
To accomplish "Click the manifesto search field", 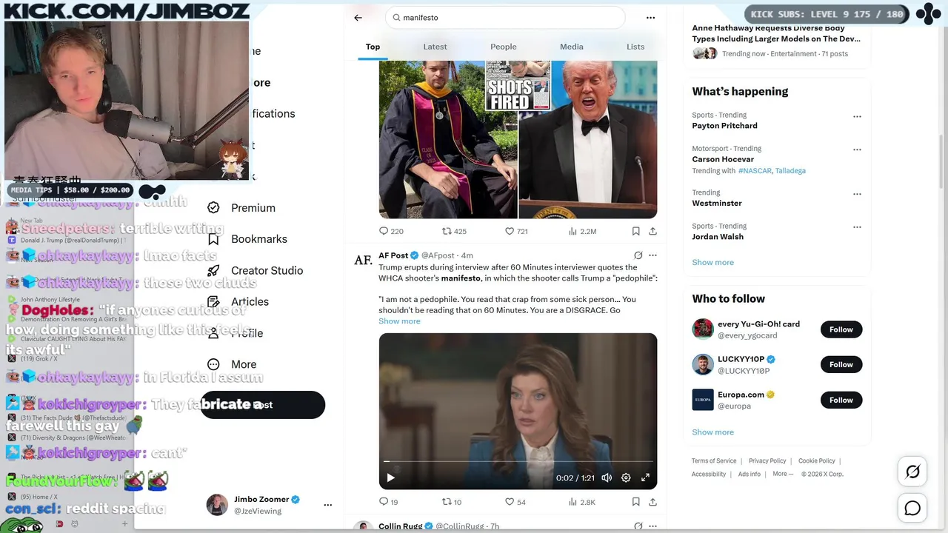I will pyautogui.click(x=505, y=18).
